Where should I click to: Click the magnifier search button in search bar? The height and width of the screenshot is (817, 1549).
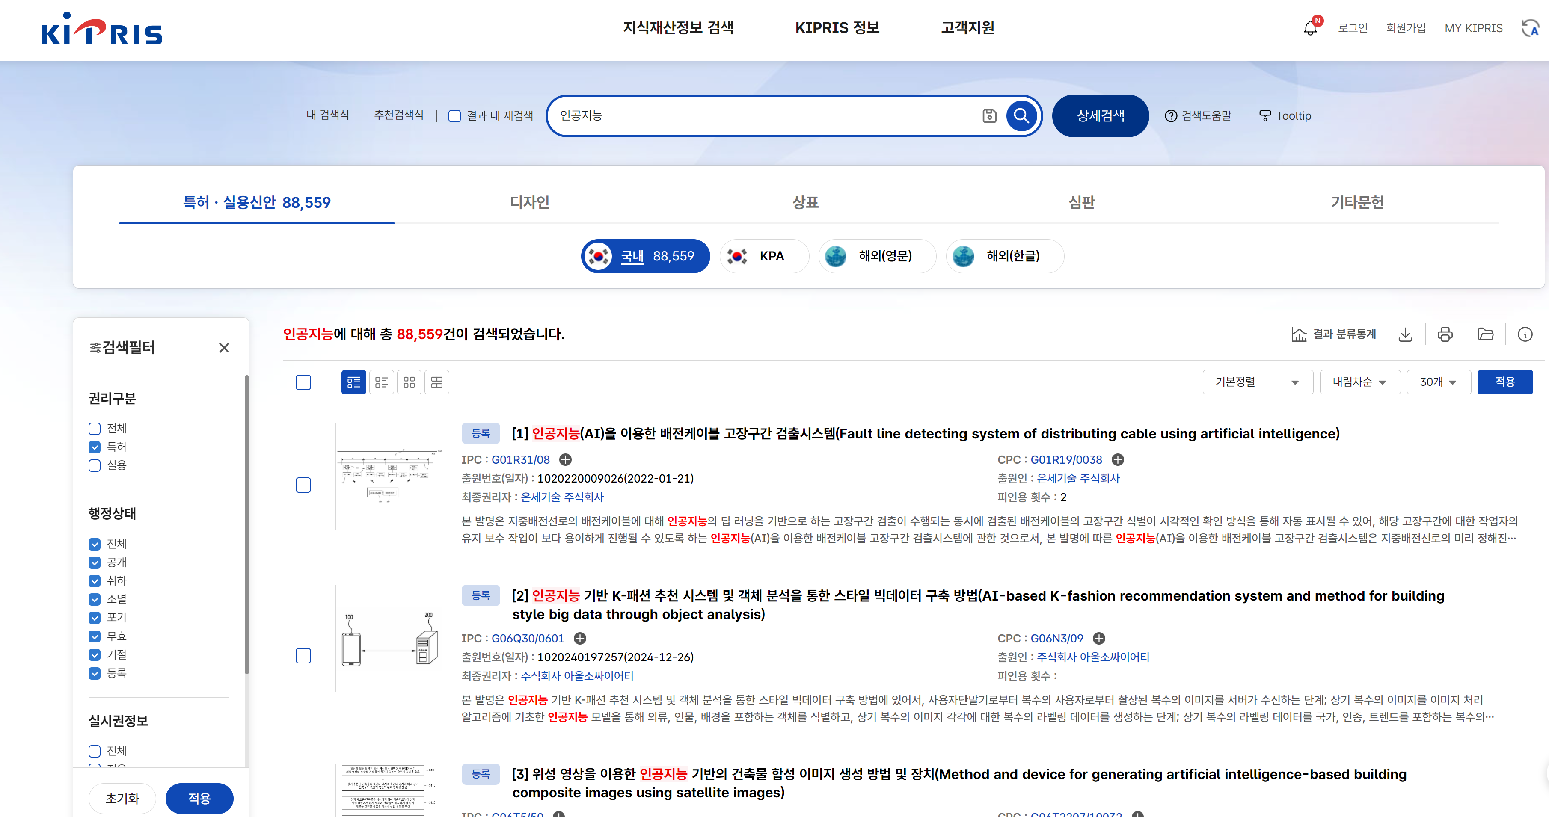coord(1021,115)
